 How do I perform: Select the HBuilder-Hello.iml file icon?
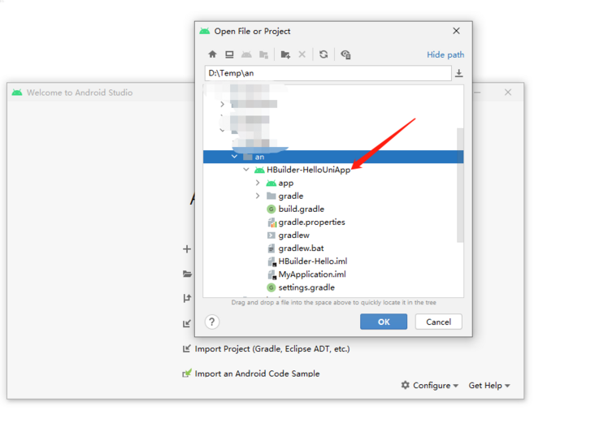tap(271, 261)
